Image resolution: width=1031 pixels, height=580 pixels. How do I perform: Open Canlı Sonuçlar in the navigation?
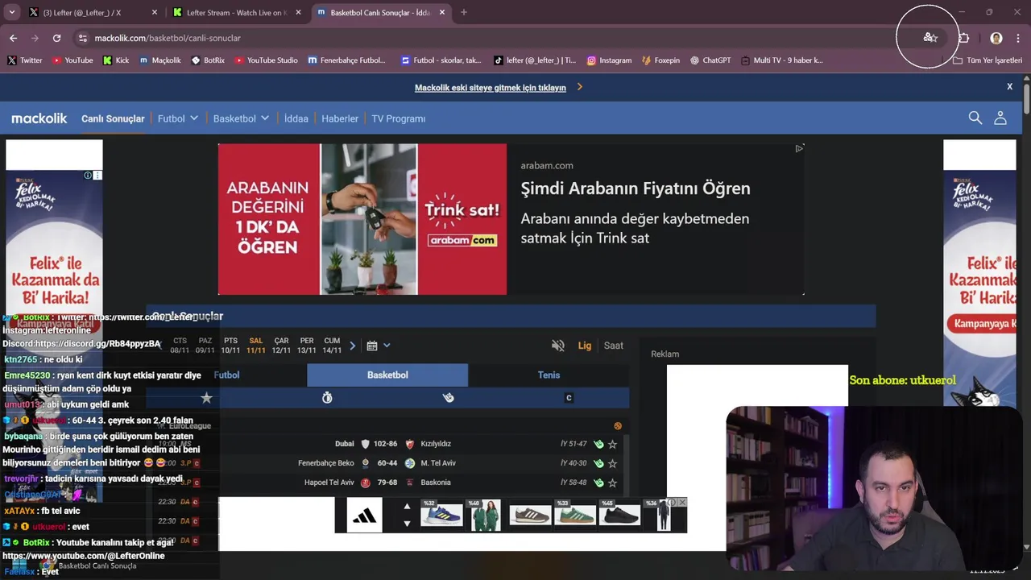tap(113, 118)
